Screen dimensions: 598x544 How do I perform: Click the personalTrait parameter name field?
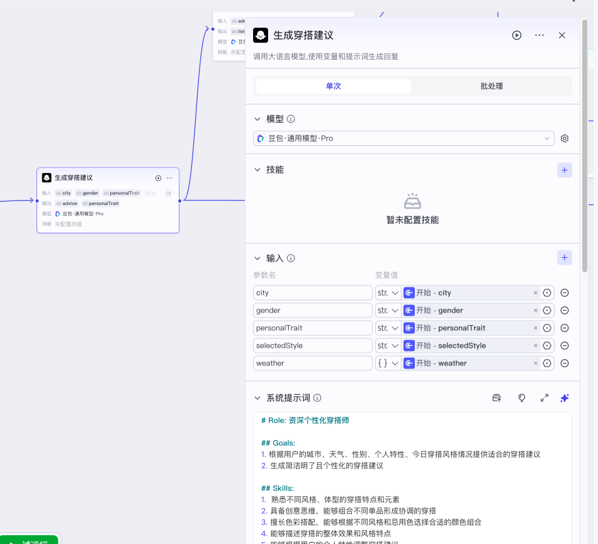coord(313,328)
